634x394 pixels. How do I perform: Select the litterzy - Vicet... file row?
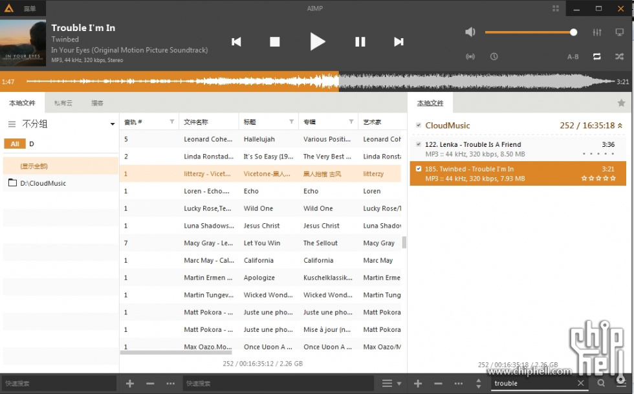tap(260, 173)
